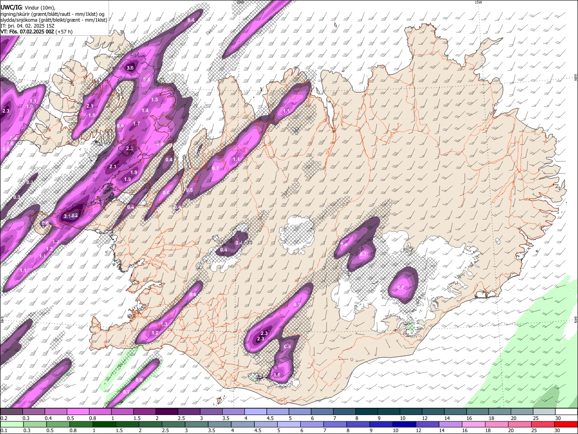Click the '15W' longitude label
This screenshot has height=434, width=578.
pos(478,2)
